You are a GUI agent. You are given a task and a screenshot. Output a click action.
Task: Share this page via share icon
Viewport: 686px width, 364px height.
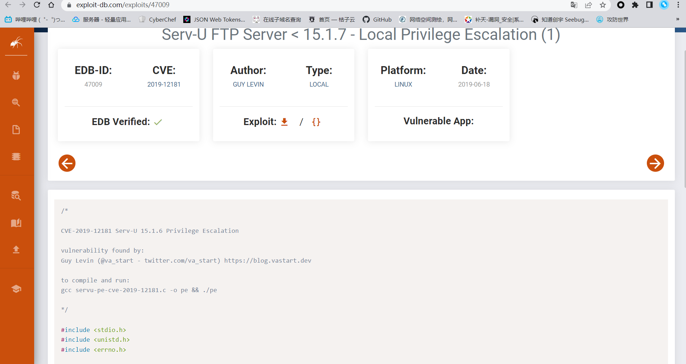coord(588,5)
